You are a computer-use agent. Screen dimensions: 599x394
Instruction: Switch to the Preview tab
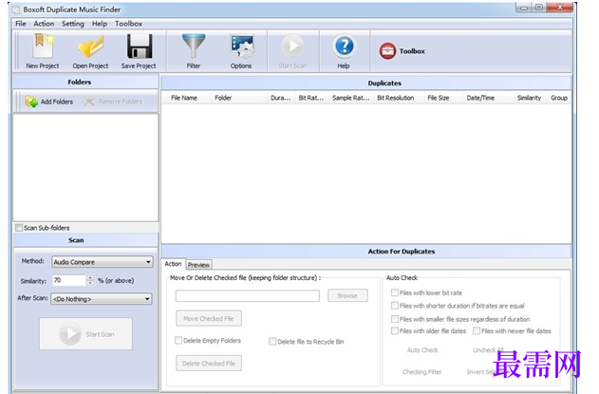click(x=198, y=265)
